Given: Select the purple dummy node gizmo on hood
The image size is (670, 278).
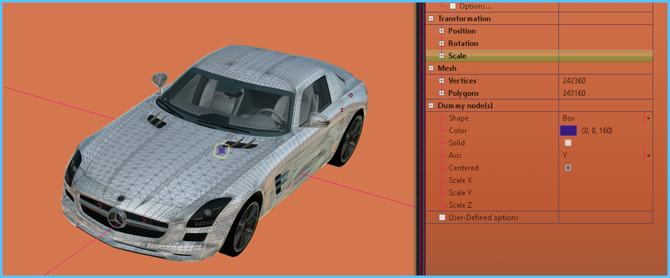Looking at the screenshot, I should pyautogui.click(x=222, y=150).
